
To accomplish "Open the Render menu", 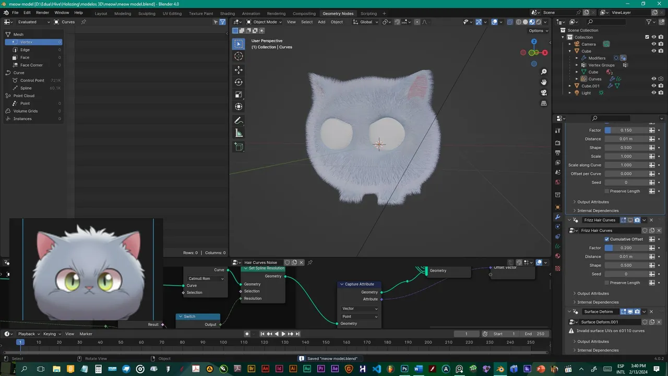I will click(x=43, y=13).
